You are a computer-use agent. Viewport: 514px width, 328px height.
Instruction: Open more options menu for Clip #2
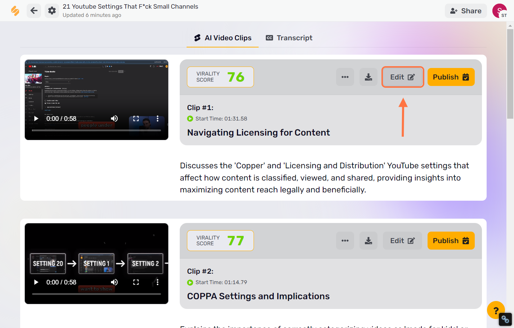[345, 241]
